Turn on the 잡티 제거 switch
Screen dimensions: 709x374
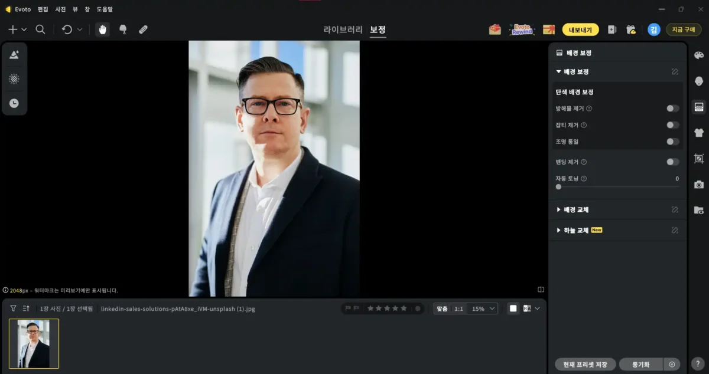click(x=673, y=125)
